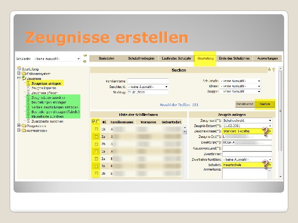Click the Stichtag date field
Screen dimensions: 298x223
(148, 93)
